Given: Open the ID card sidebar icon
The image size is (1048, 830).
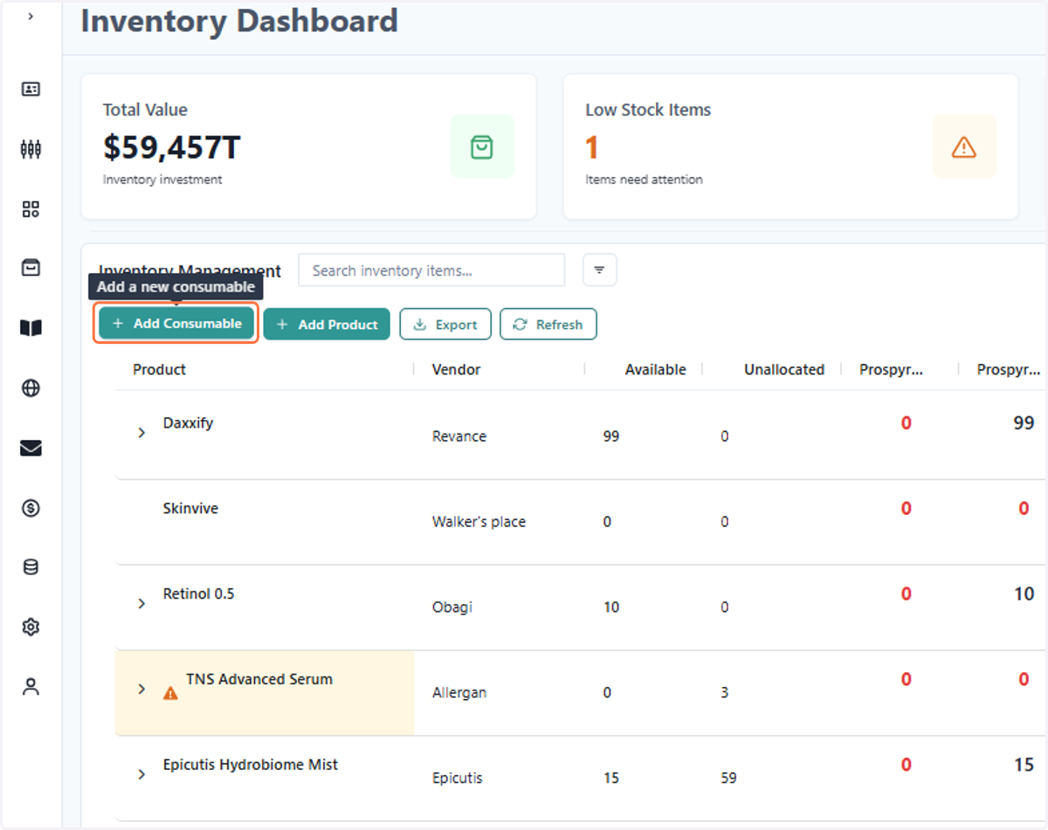Looking at the screenshot, I should click(31, 89).
